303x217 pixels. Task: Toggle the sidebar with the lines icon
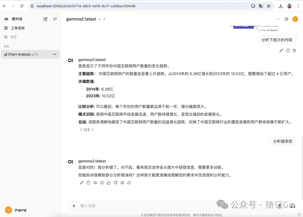click(55, 19)
